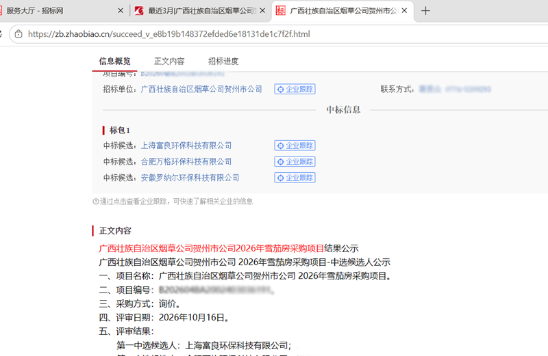
Task: Open a new browser tab with plus
Action: click(x=425, y=11)
